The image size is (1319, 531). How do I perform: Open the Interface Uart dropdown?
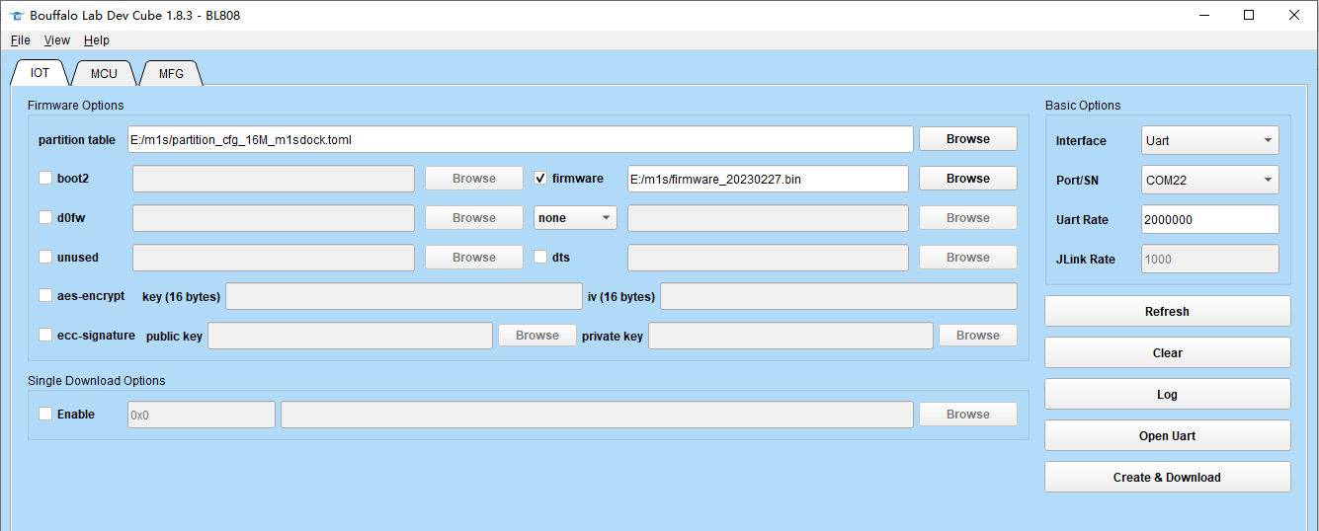coord(1209,140)
